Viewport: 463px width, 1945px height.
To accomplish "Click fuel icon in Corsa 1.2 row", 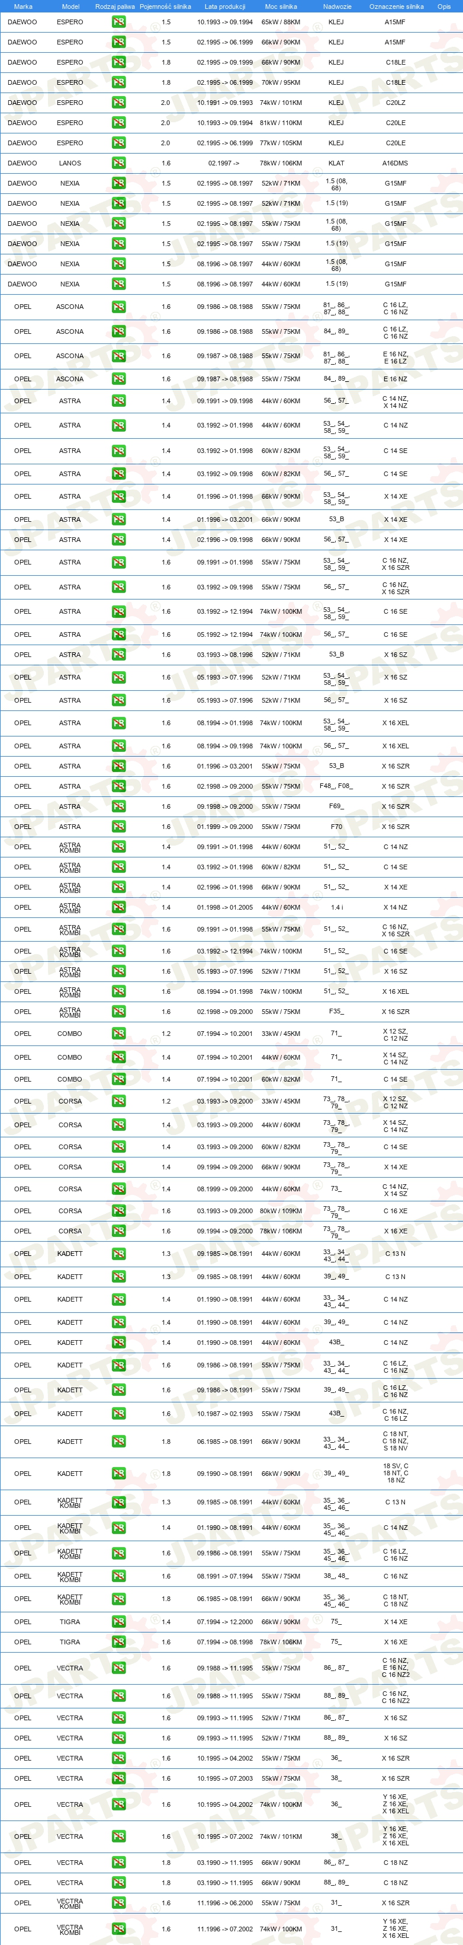I will point(118,1102).
